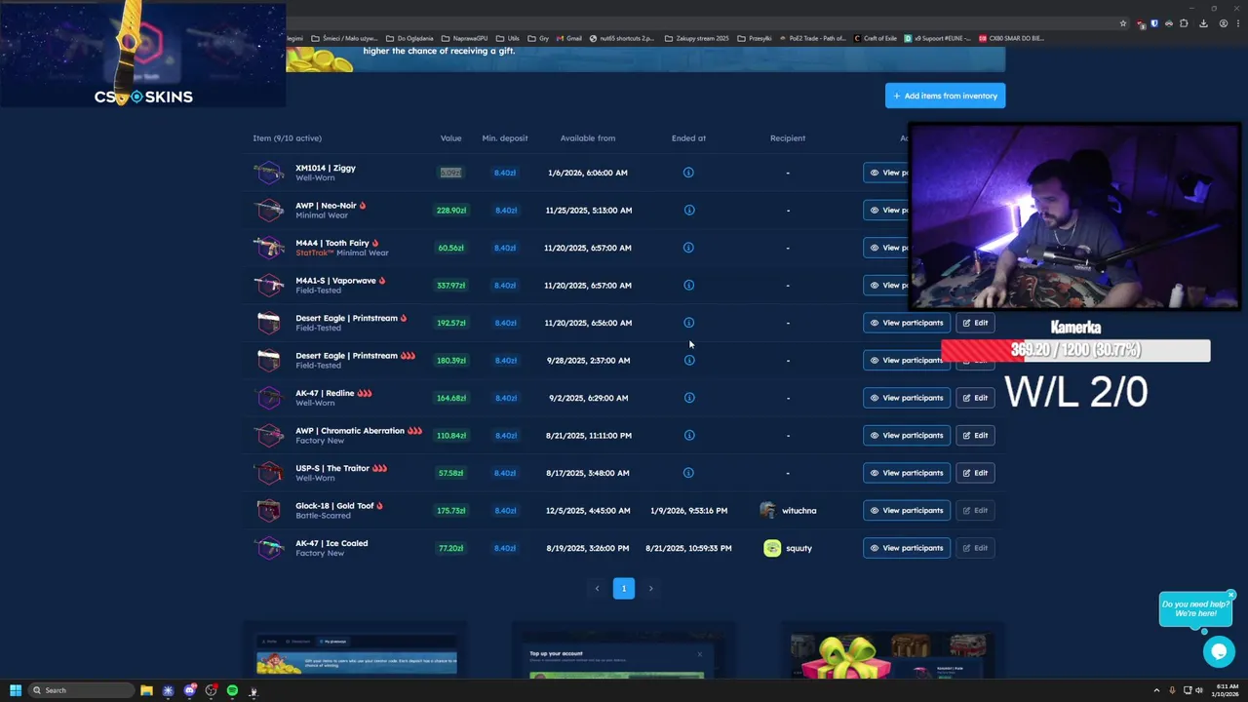This screenshot has width=1248, height=702.
Task: Open 'Do Oglądania' bookmark folder
Action: [x=409, y=38]
